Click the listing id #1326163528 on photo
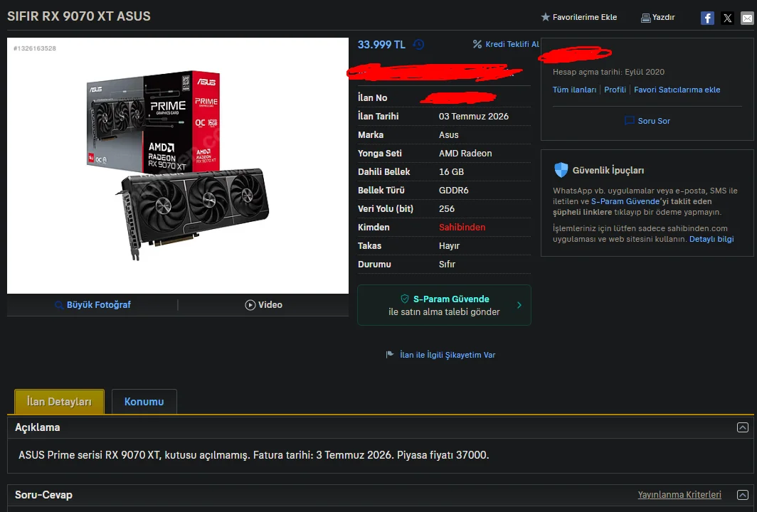This screenshot has height=512, width=757. (x=35, y=48)
